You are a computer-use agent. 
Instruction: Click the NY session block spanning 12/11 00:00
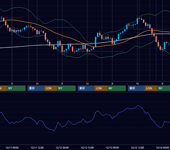16,88
